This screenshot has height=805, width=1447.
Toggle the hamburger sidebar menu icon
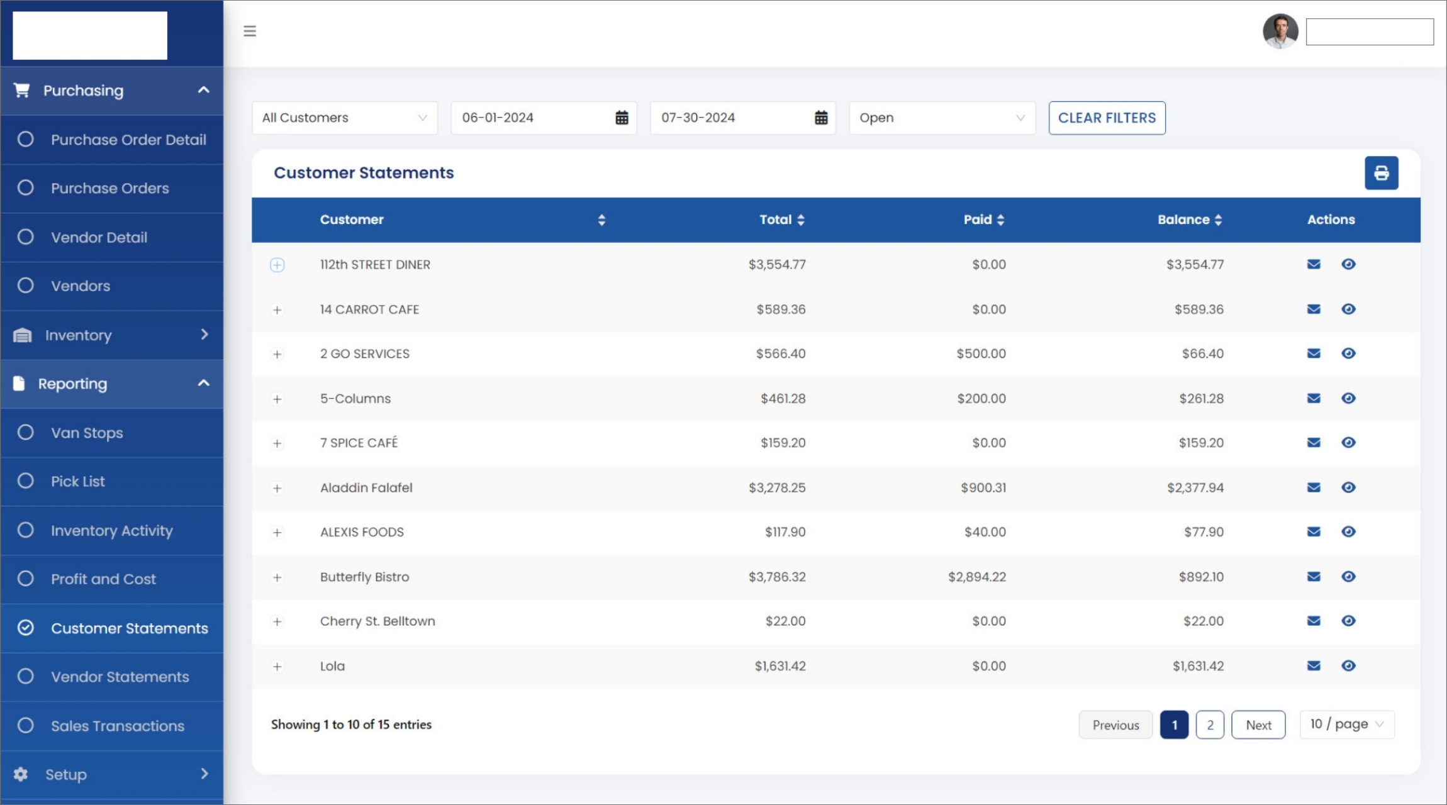250,31
